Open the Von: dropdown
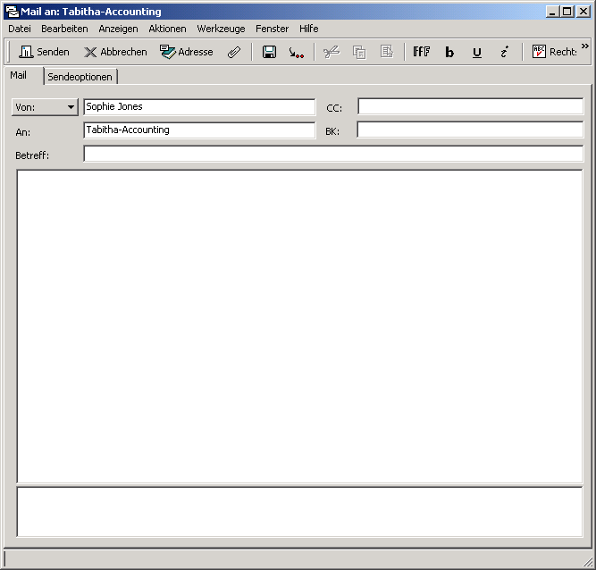This screenshot has height=570, width=596. (x=45, y=107)
